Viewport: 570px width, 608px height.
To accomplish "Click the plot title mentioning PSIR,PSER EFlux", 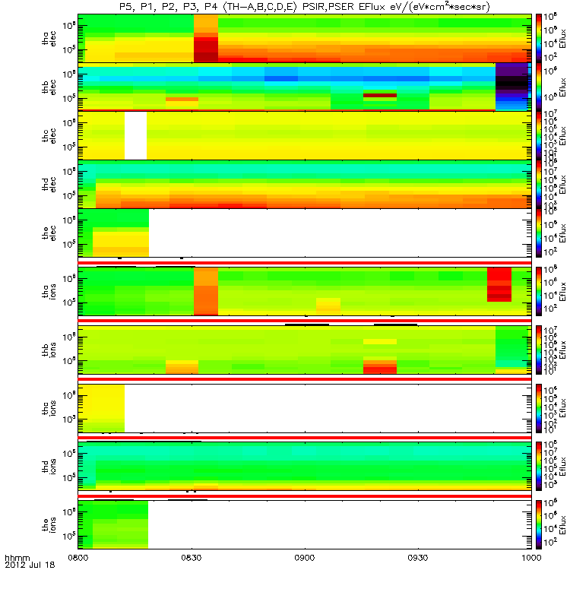I will pos(305,7).
